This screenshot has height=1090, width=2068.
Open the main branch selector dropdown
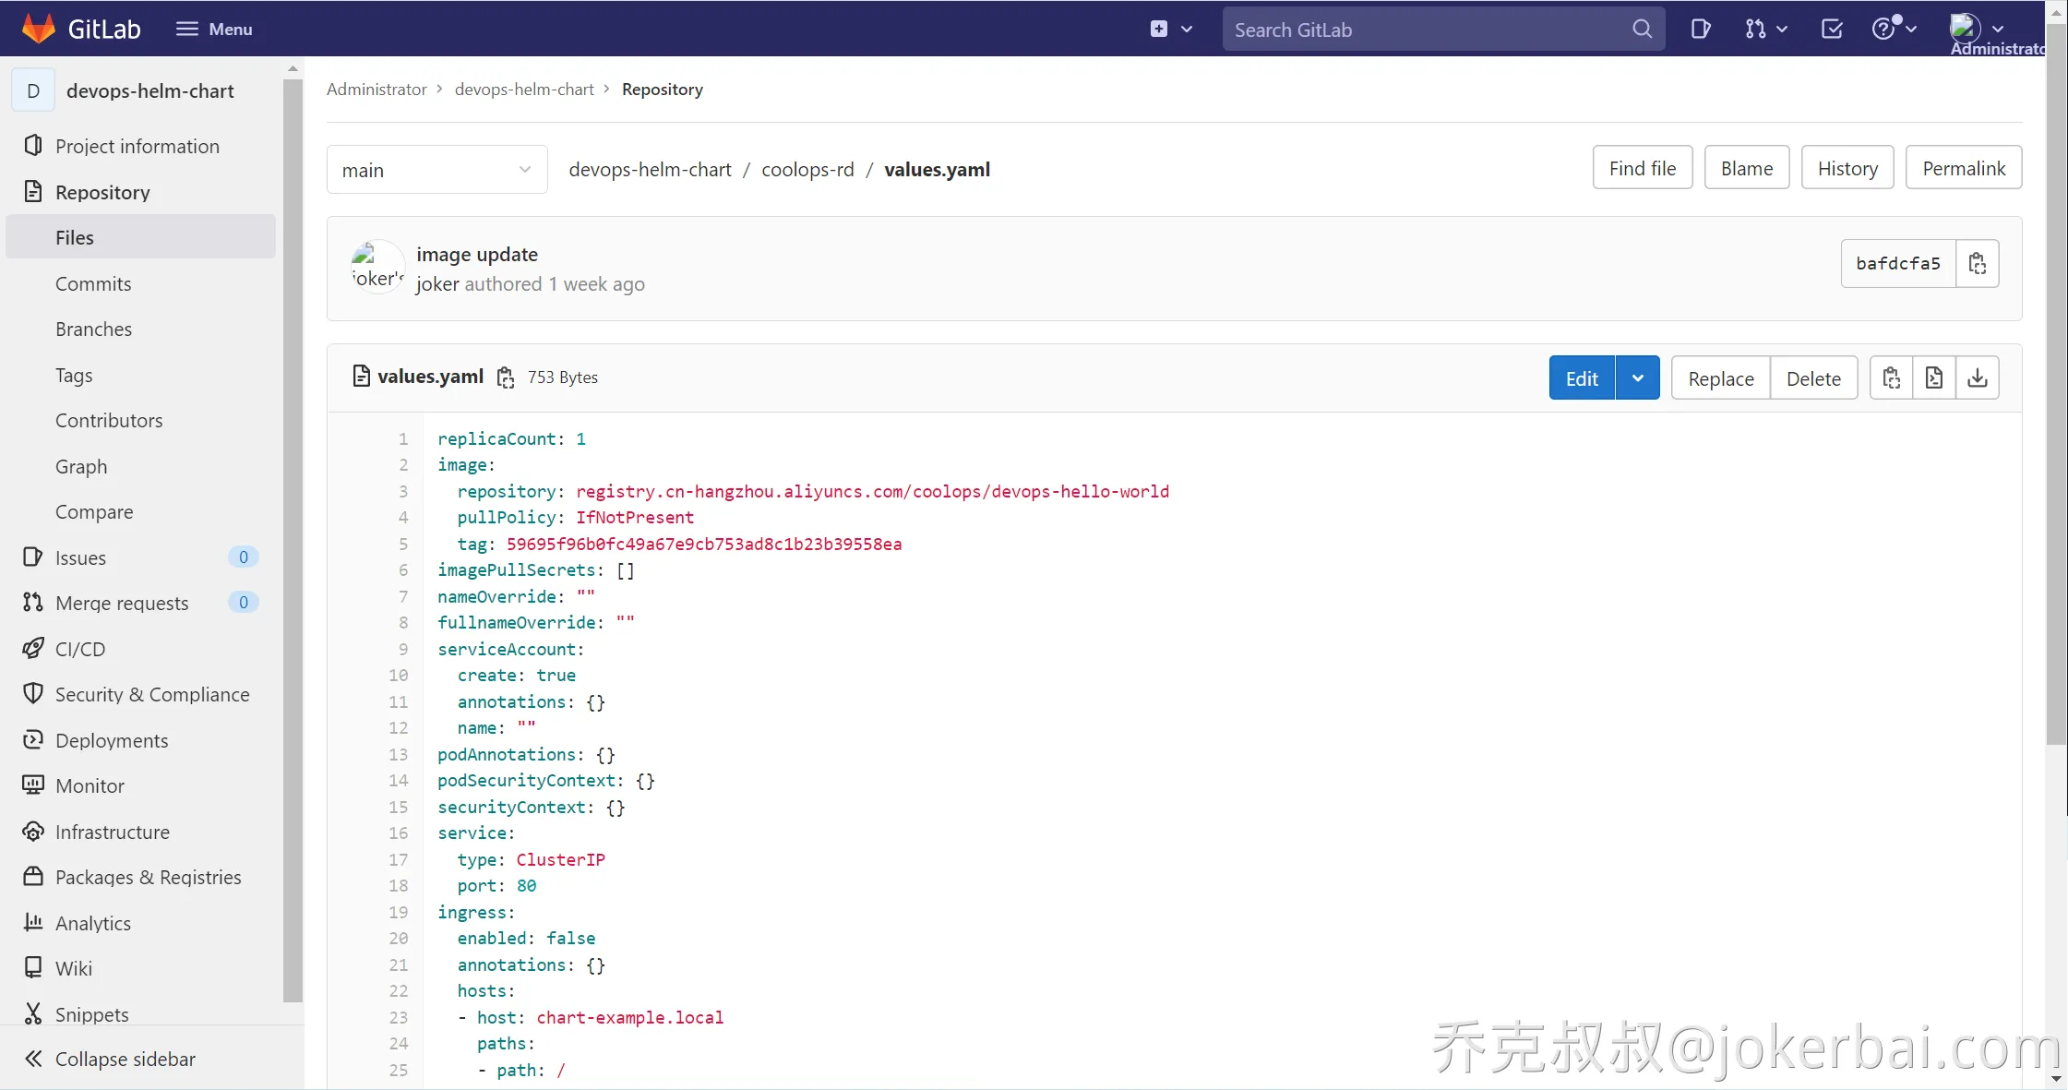(437, 170)
